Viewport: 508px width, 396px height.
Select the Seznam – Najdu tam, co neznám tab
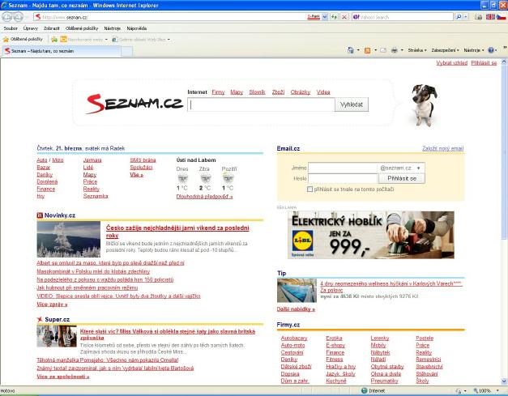62,51
